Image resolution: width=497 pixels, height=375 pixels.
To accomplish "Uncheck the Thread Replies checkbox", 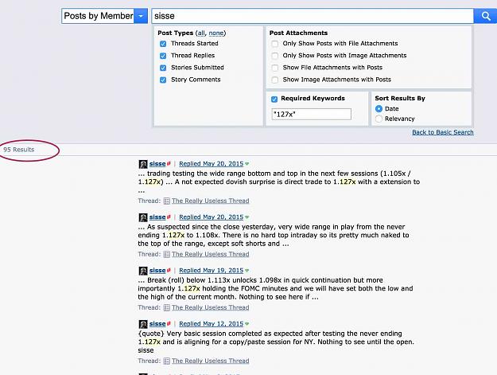I will [x=163, y=56].
